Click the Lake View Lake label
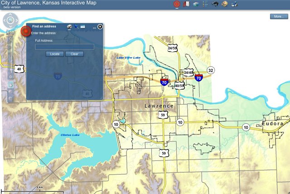The width and height of the screenshot is (290, 194). [x=129, y=58]
